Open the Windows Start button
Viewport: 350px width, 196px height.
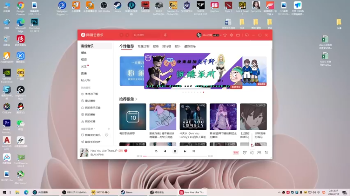(x=4, y=192)
